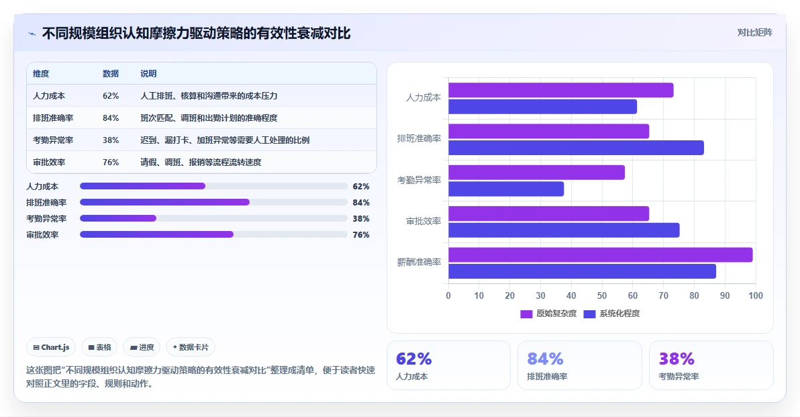Click the 维度 column header

(42, 73)
